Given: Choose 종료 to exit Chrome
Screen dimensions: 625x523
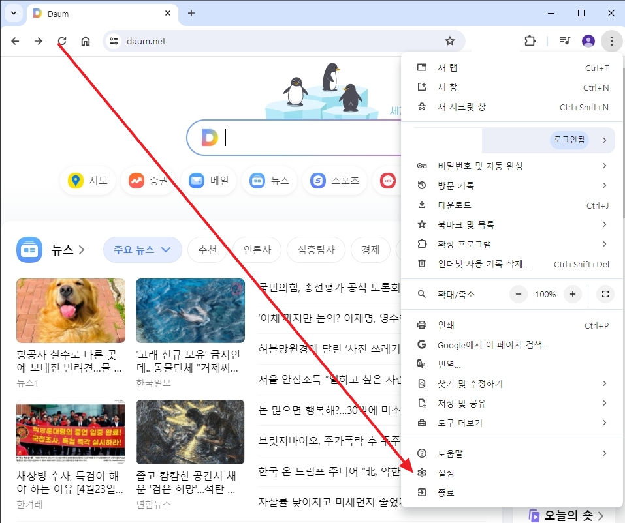Looking at the screenshot, I should [x=512, y=492].
